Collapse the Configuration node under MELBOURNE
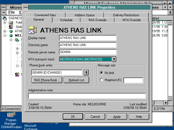Screen dimensions: 174x130 point(11,40)
